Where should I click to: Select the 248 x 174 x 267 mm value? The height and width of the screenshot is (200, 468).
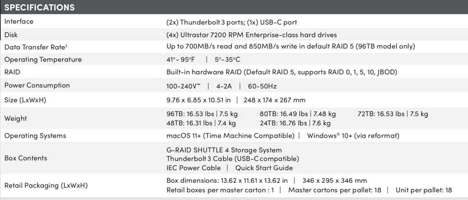click(275, 100)
